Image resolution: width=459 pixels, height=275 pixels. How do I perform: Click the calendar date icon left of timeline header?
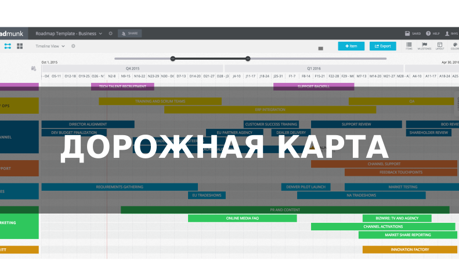34,68
